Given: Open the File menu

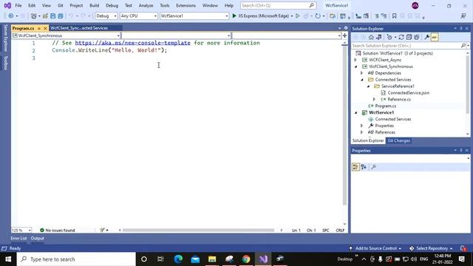Looking at the screenshot, I should click(18, 5).
